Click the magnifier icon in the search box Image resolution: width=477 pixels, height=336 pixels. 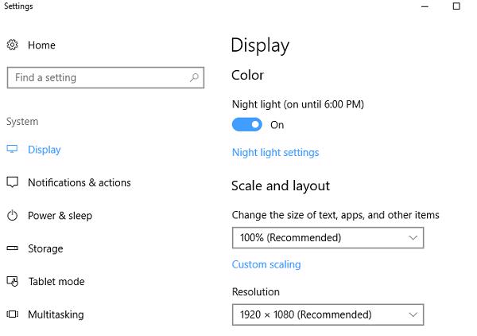194,78
